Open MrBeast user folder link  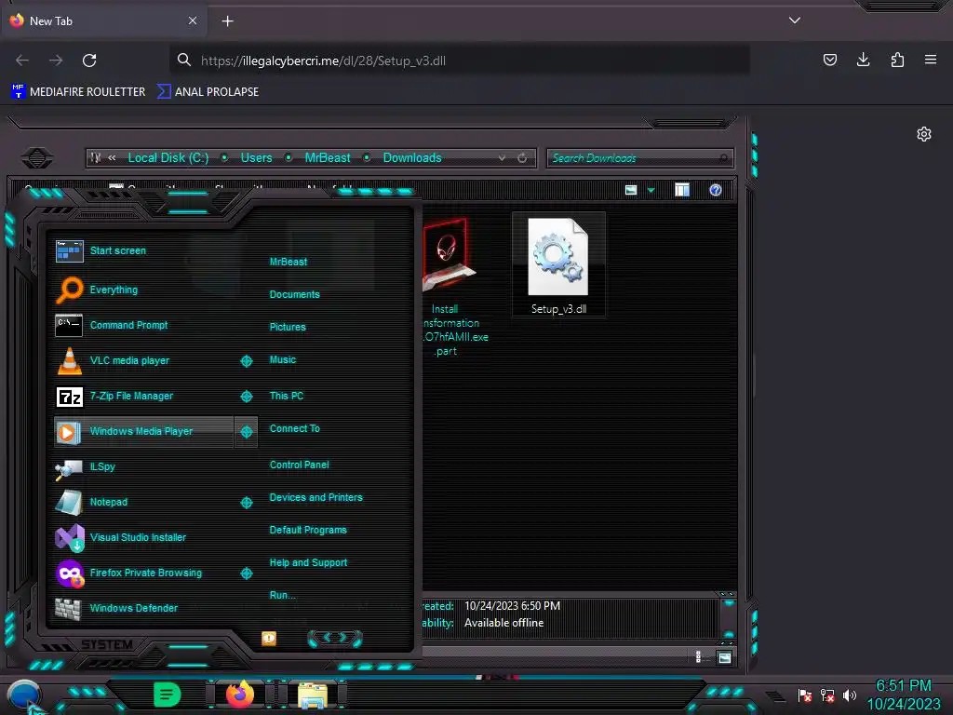[289, 262]
